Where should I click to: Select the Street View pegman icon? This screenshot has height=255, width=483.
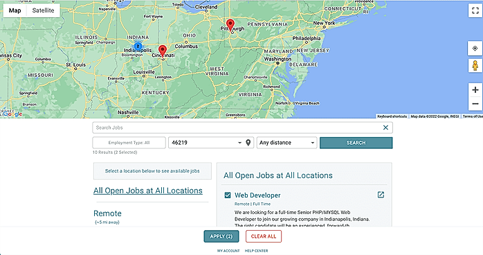pyautogui.click(x=475, y=65)
